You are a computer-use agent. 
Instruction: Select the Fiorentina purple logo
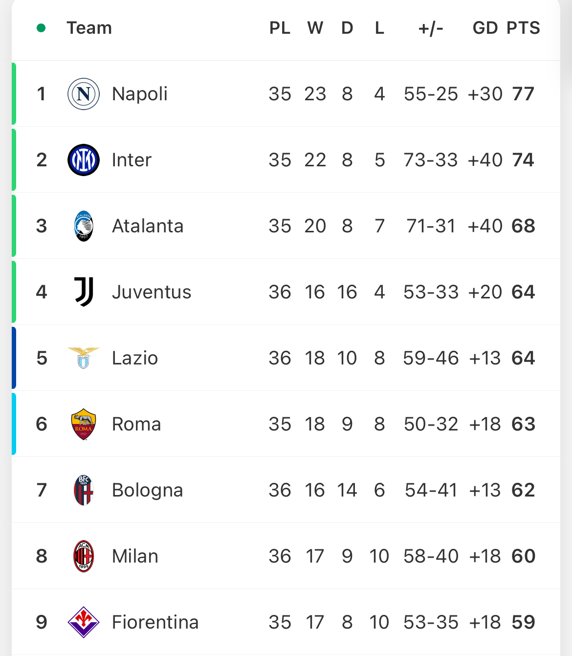84,622
